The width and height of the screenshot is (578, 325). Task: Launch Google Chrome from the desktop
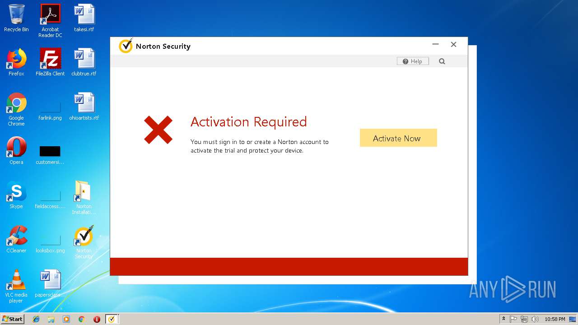(16, 109)
